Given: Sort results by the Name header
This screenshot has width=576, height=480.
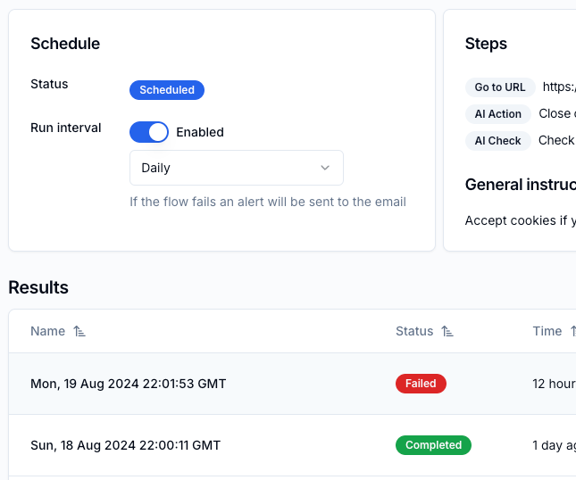Looking at the screenshot, I should pos(48,331).
